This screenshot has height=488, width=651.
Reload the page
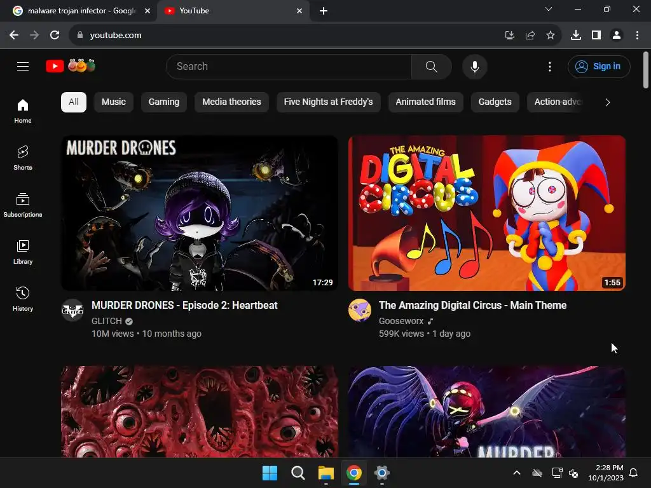click(55, 36)
